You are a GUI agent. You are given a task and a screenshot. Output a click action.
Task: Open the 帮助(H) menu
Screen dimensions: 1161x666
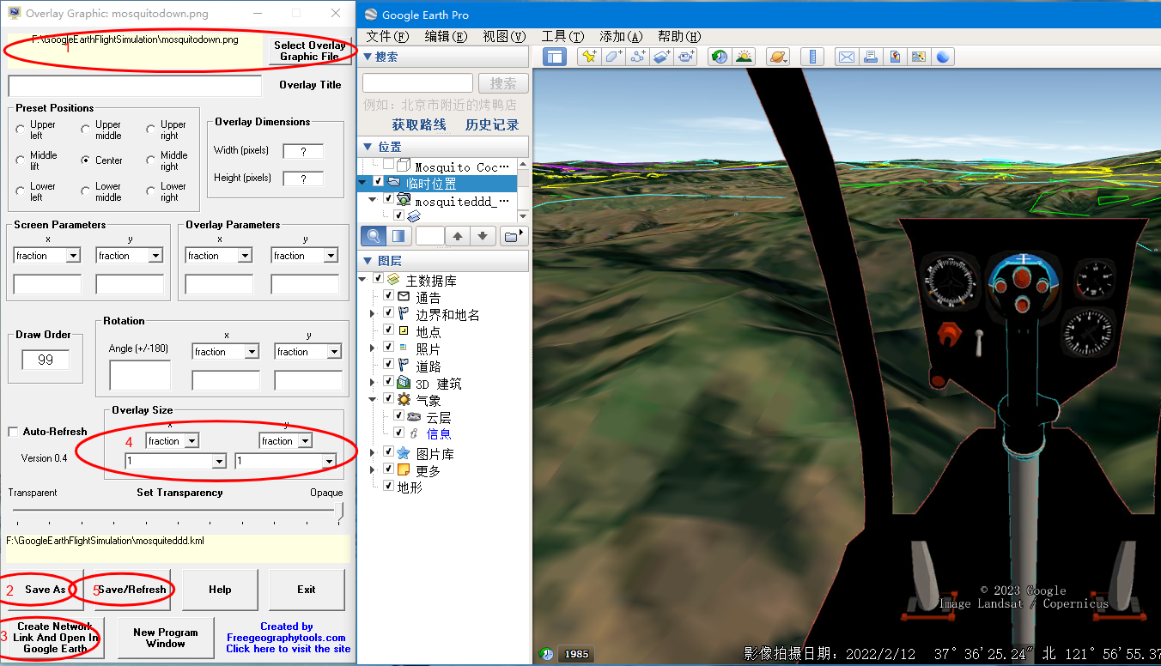[679, 36]
